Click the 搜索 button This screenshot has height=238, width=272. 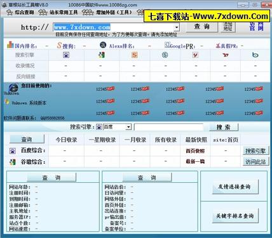pos(224,127)
